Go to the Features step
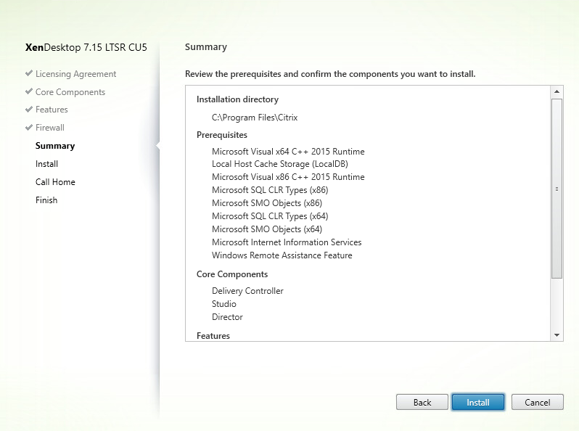The image size is (579, 431). click(x=52, y=110)
